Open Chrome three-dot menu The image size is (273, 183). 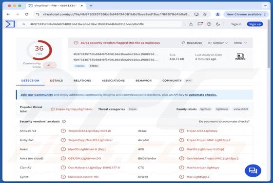pos(265,14)
